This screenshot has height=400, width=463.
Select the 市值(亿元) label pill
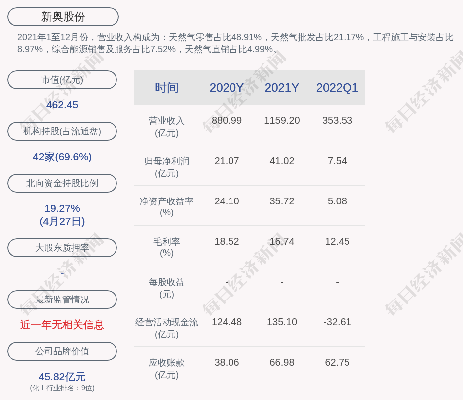pos(62,80)
